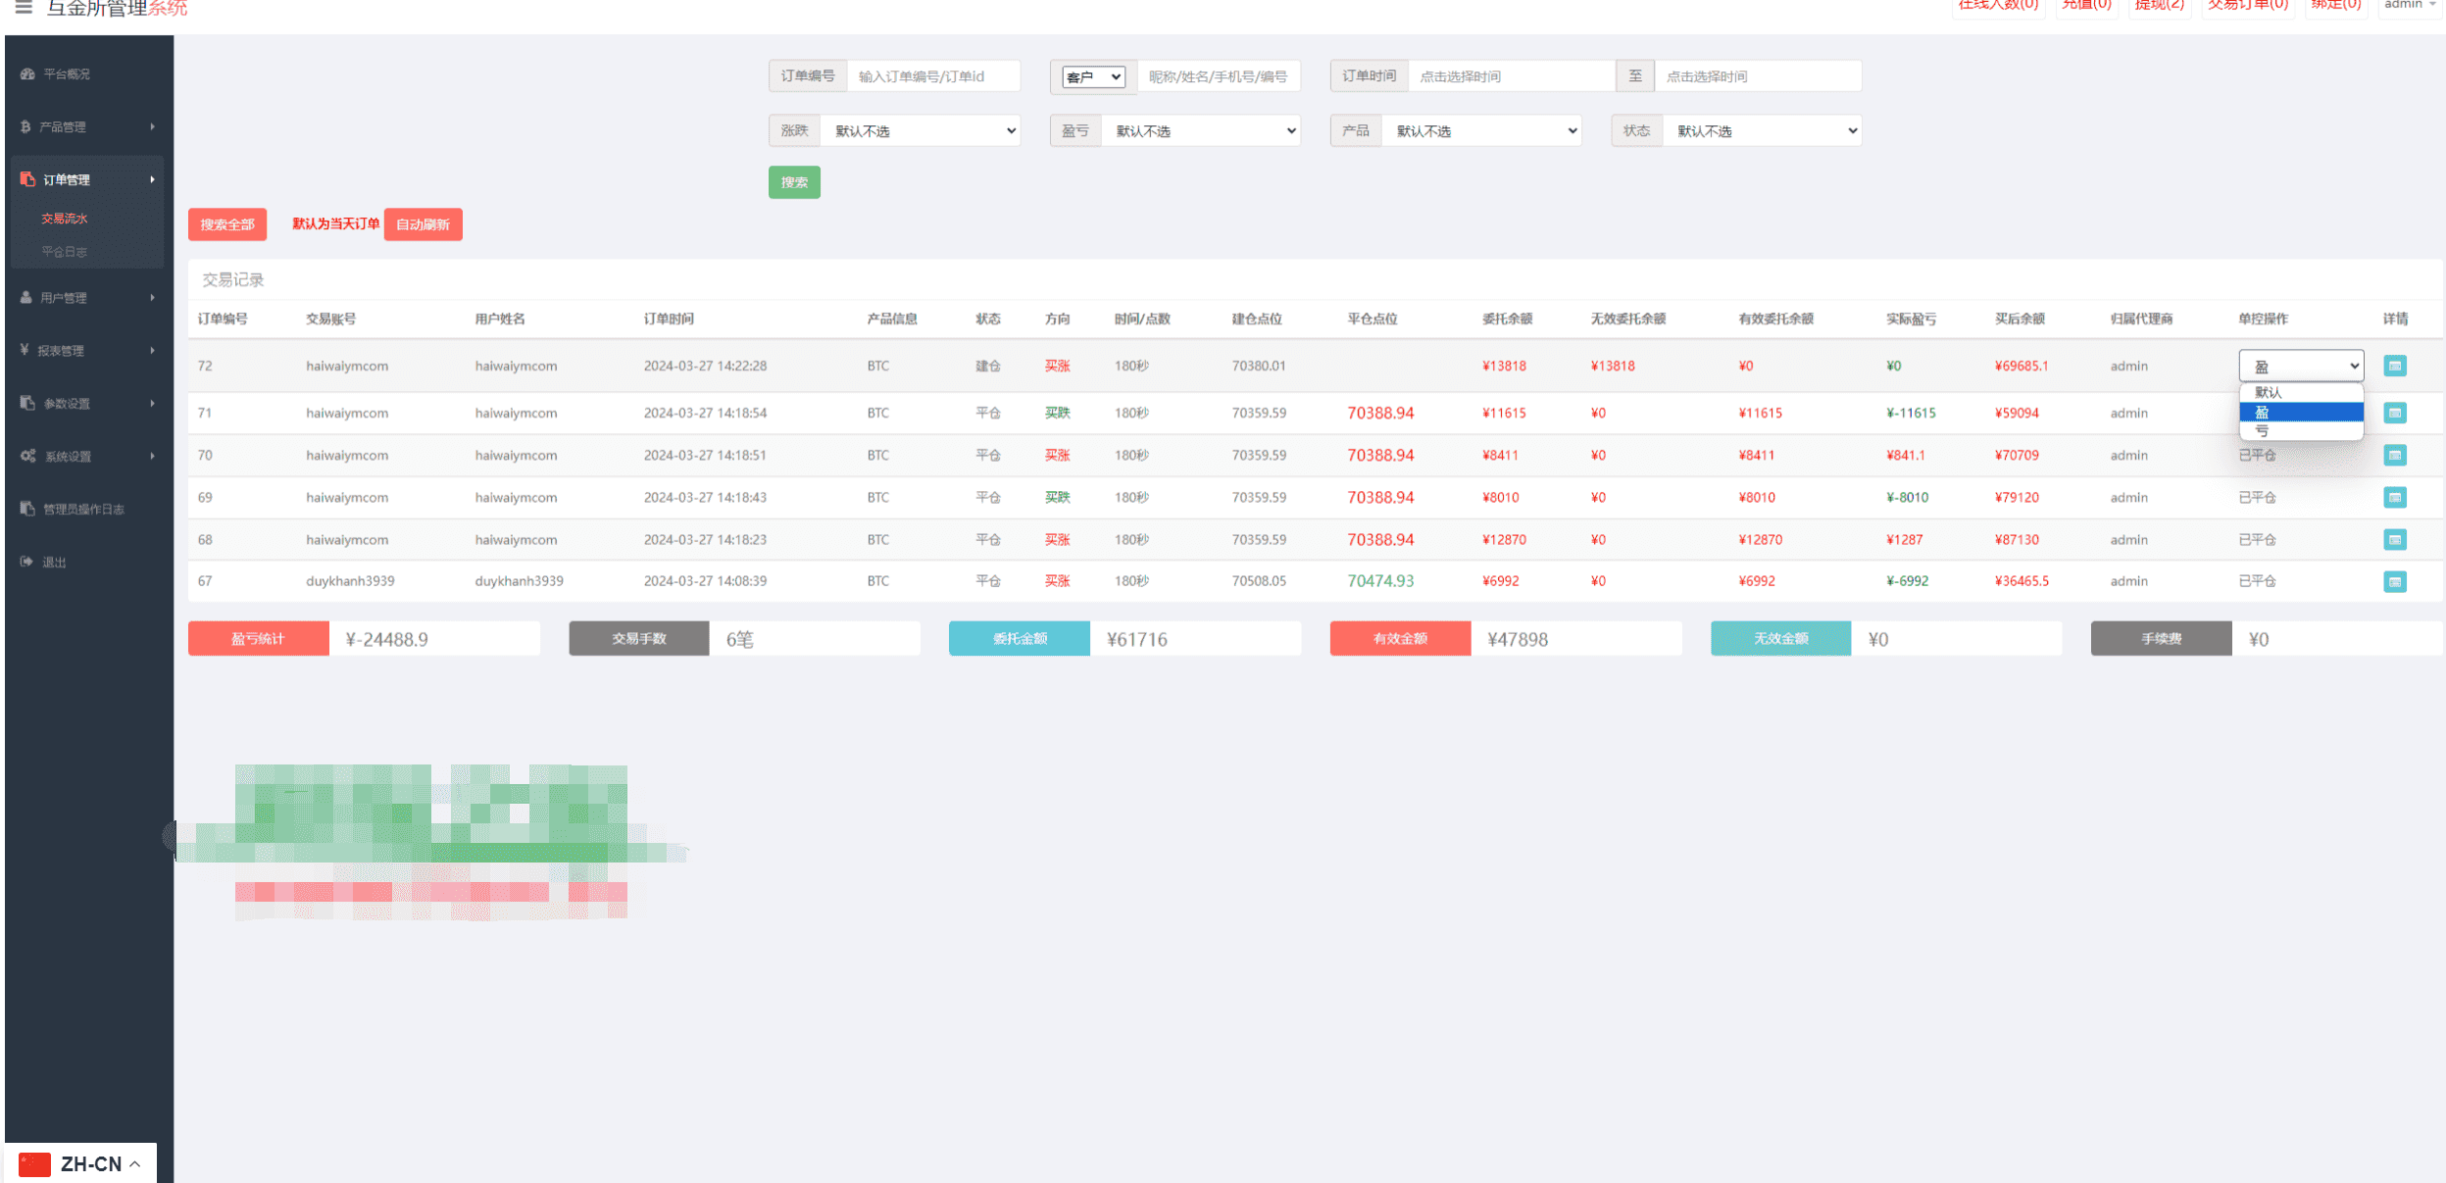
Task: Click the 订单编号 search input field
Action: point(932,76)
